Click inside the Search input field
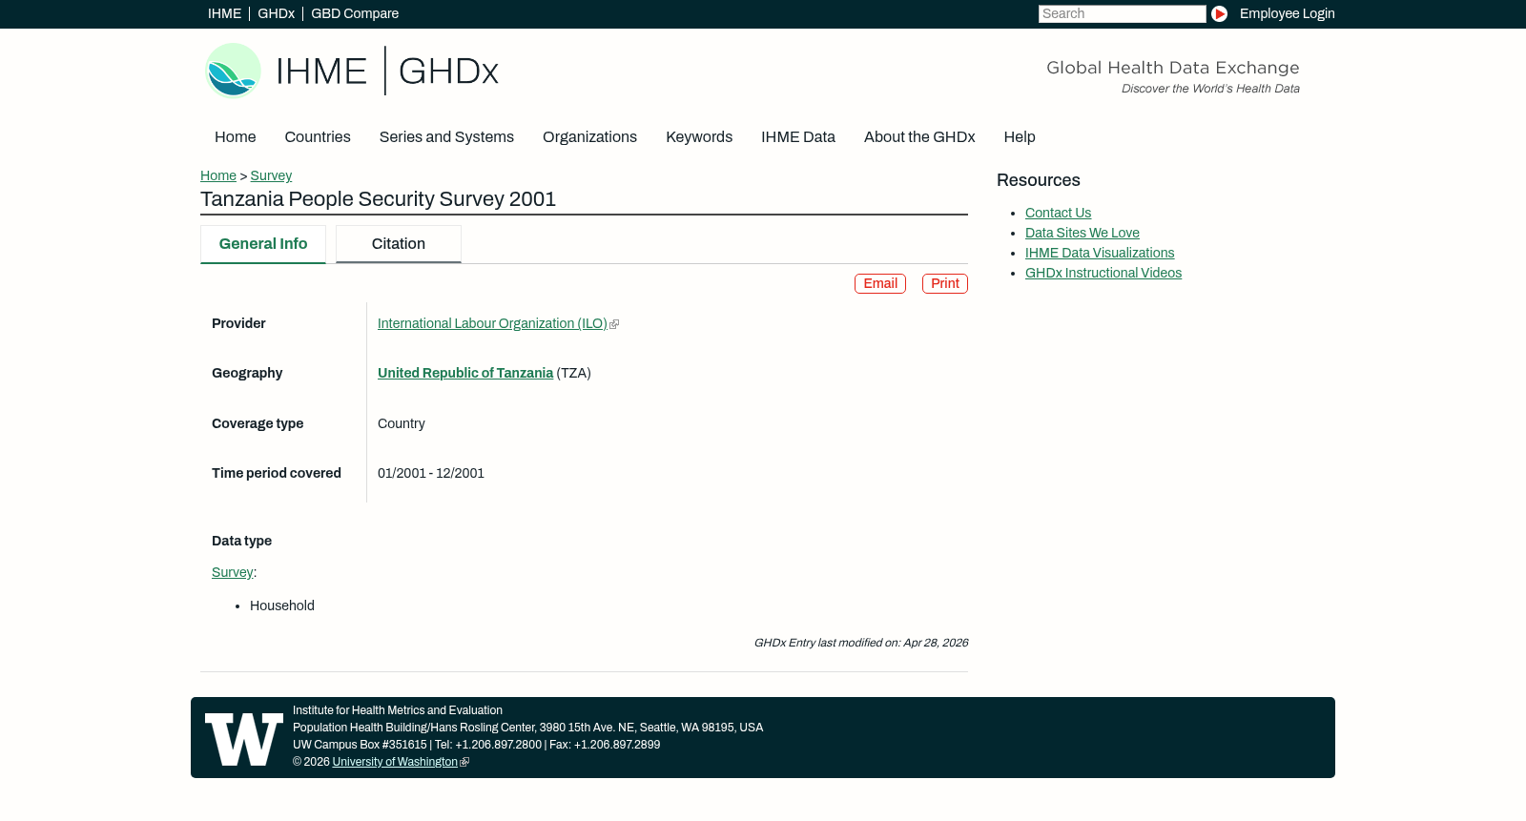 coord(1122,14)
